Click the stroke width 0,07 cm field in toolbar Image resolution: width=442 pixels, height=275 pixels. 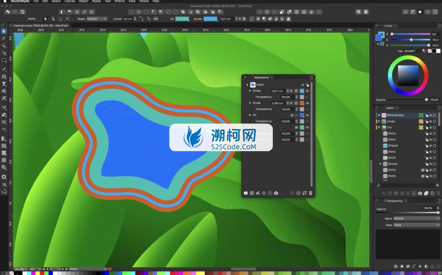(227, 19)
